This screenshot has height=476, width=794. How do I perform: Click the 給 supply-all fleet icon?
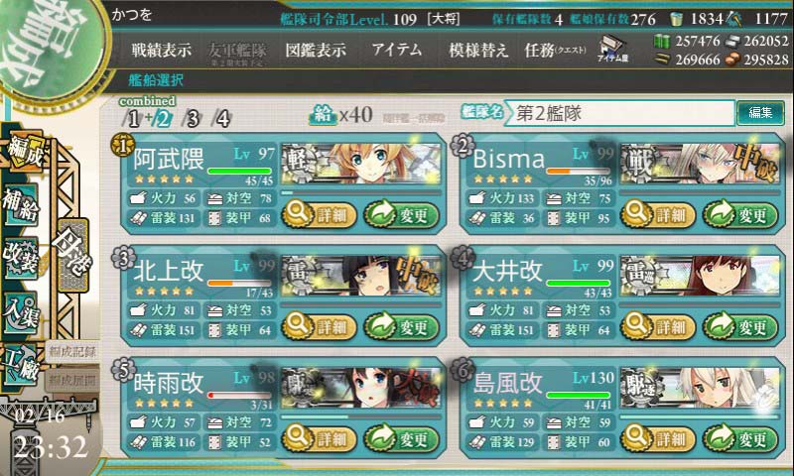[323, 115]
